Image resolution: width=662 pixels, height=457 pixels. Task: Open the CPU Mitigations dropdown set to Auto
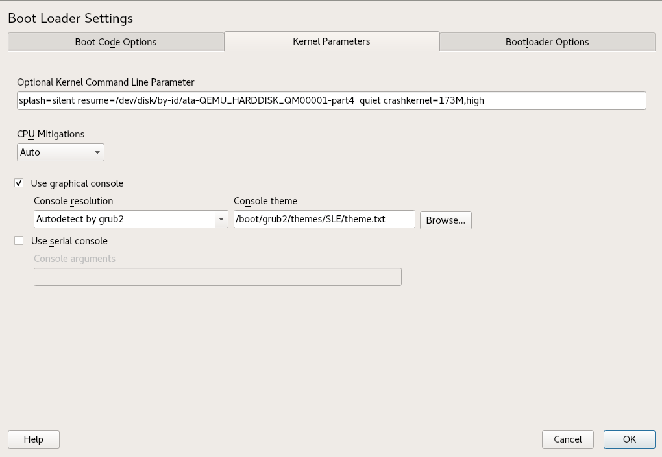click(60, 152)
